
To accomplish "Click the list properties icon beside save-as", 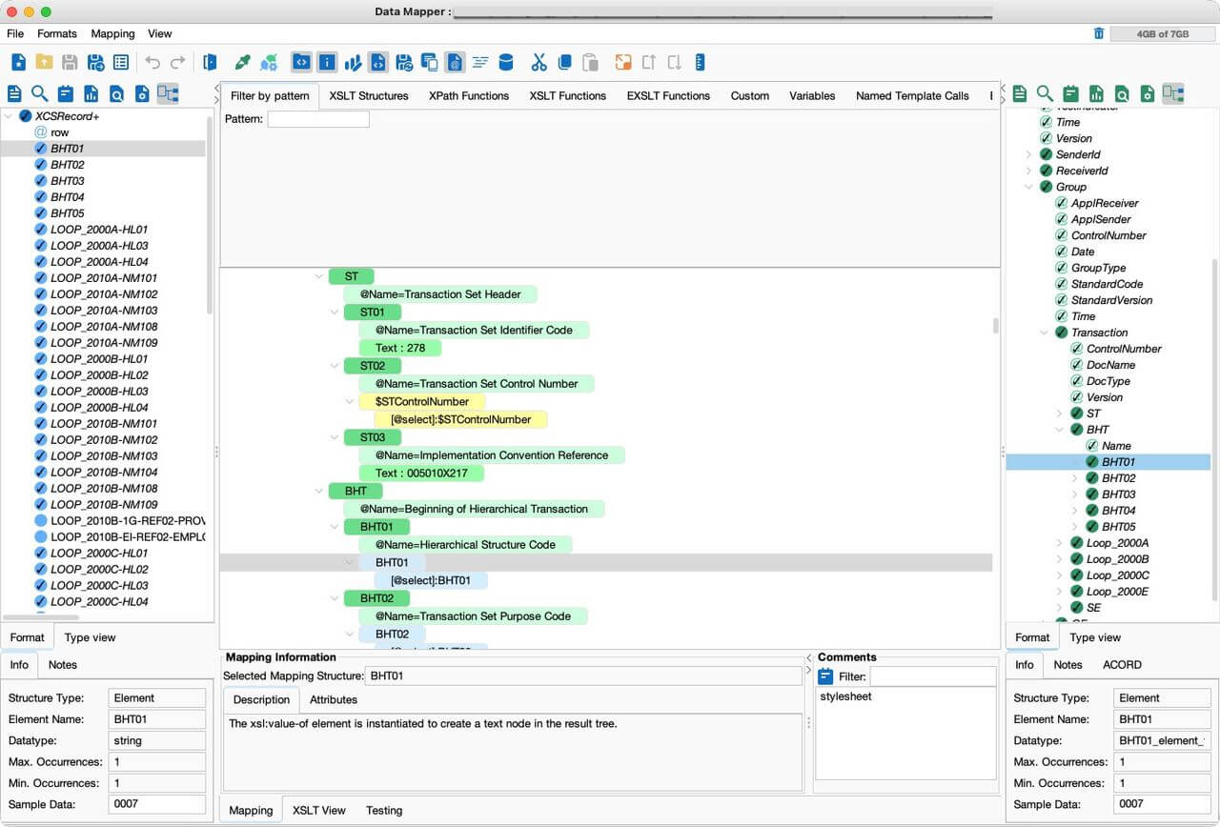I will click(121, 63).
